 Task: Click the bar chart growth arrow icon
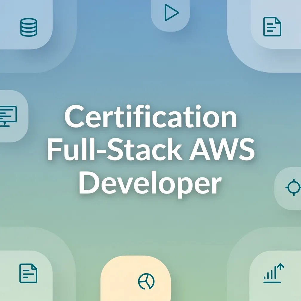tap(274, 273)
